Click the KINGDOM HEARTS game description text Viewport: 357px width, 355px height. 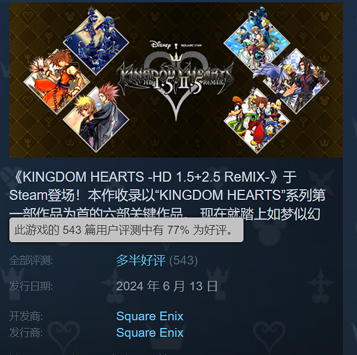click(x=168, y=195)
